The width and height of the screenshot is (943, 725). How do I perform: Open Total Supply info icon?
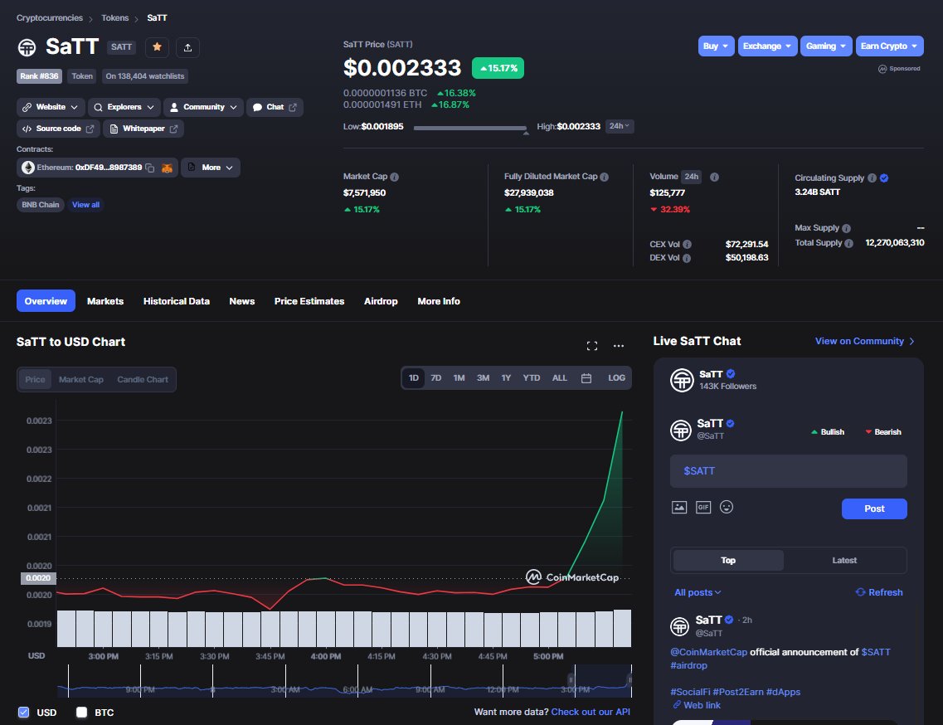(848, 243)
